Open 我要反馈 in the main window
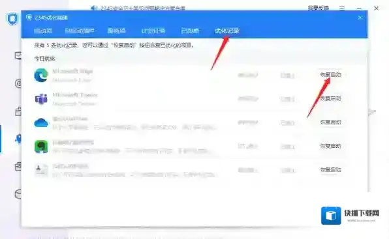 click(x=319, y=8)
